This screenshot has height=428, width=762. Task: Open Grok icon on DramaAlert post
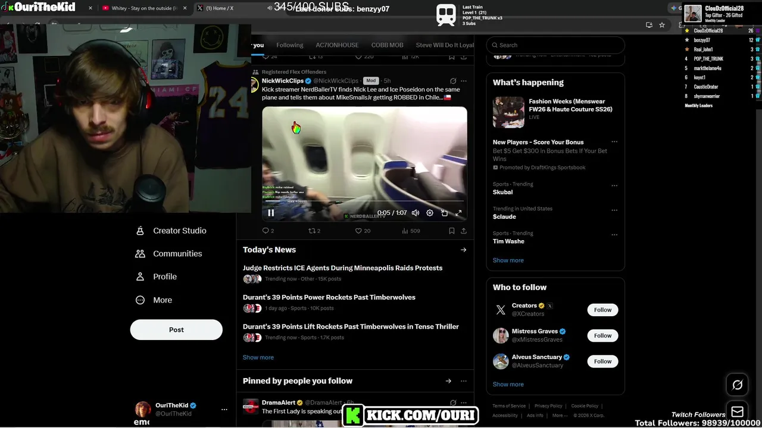(x=453, y=403)
